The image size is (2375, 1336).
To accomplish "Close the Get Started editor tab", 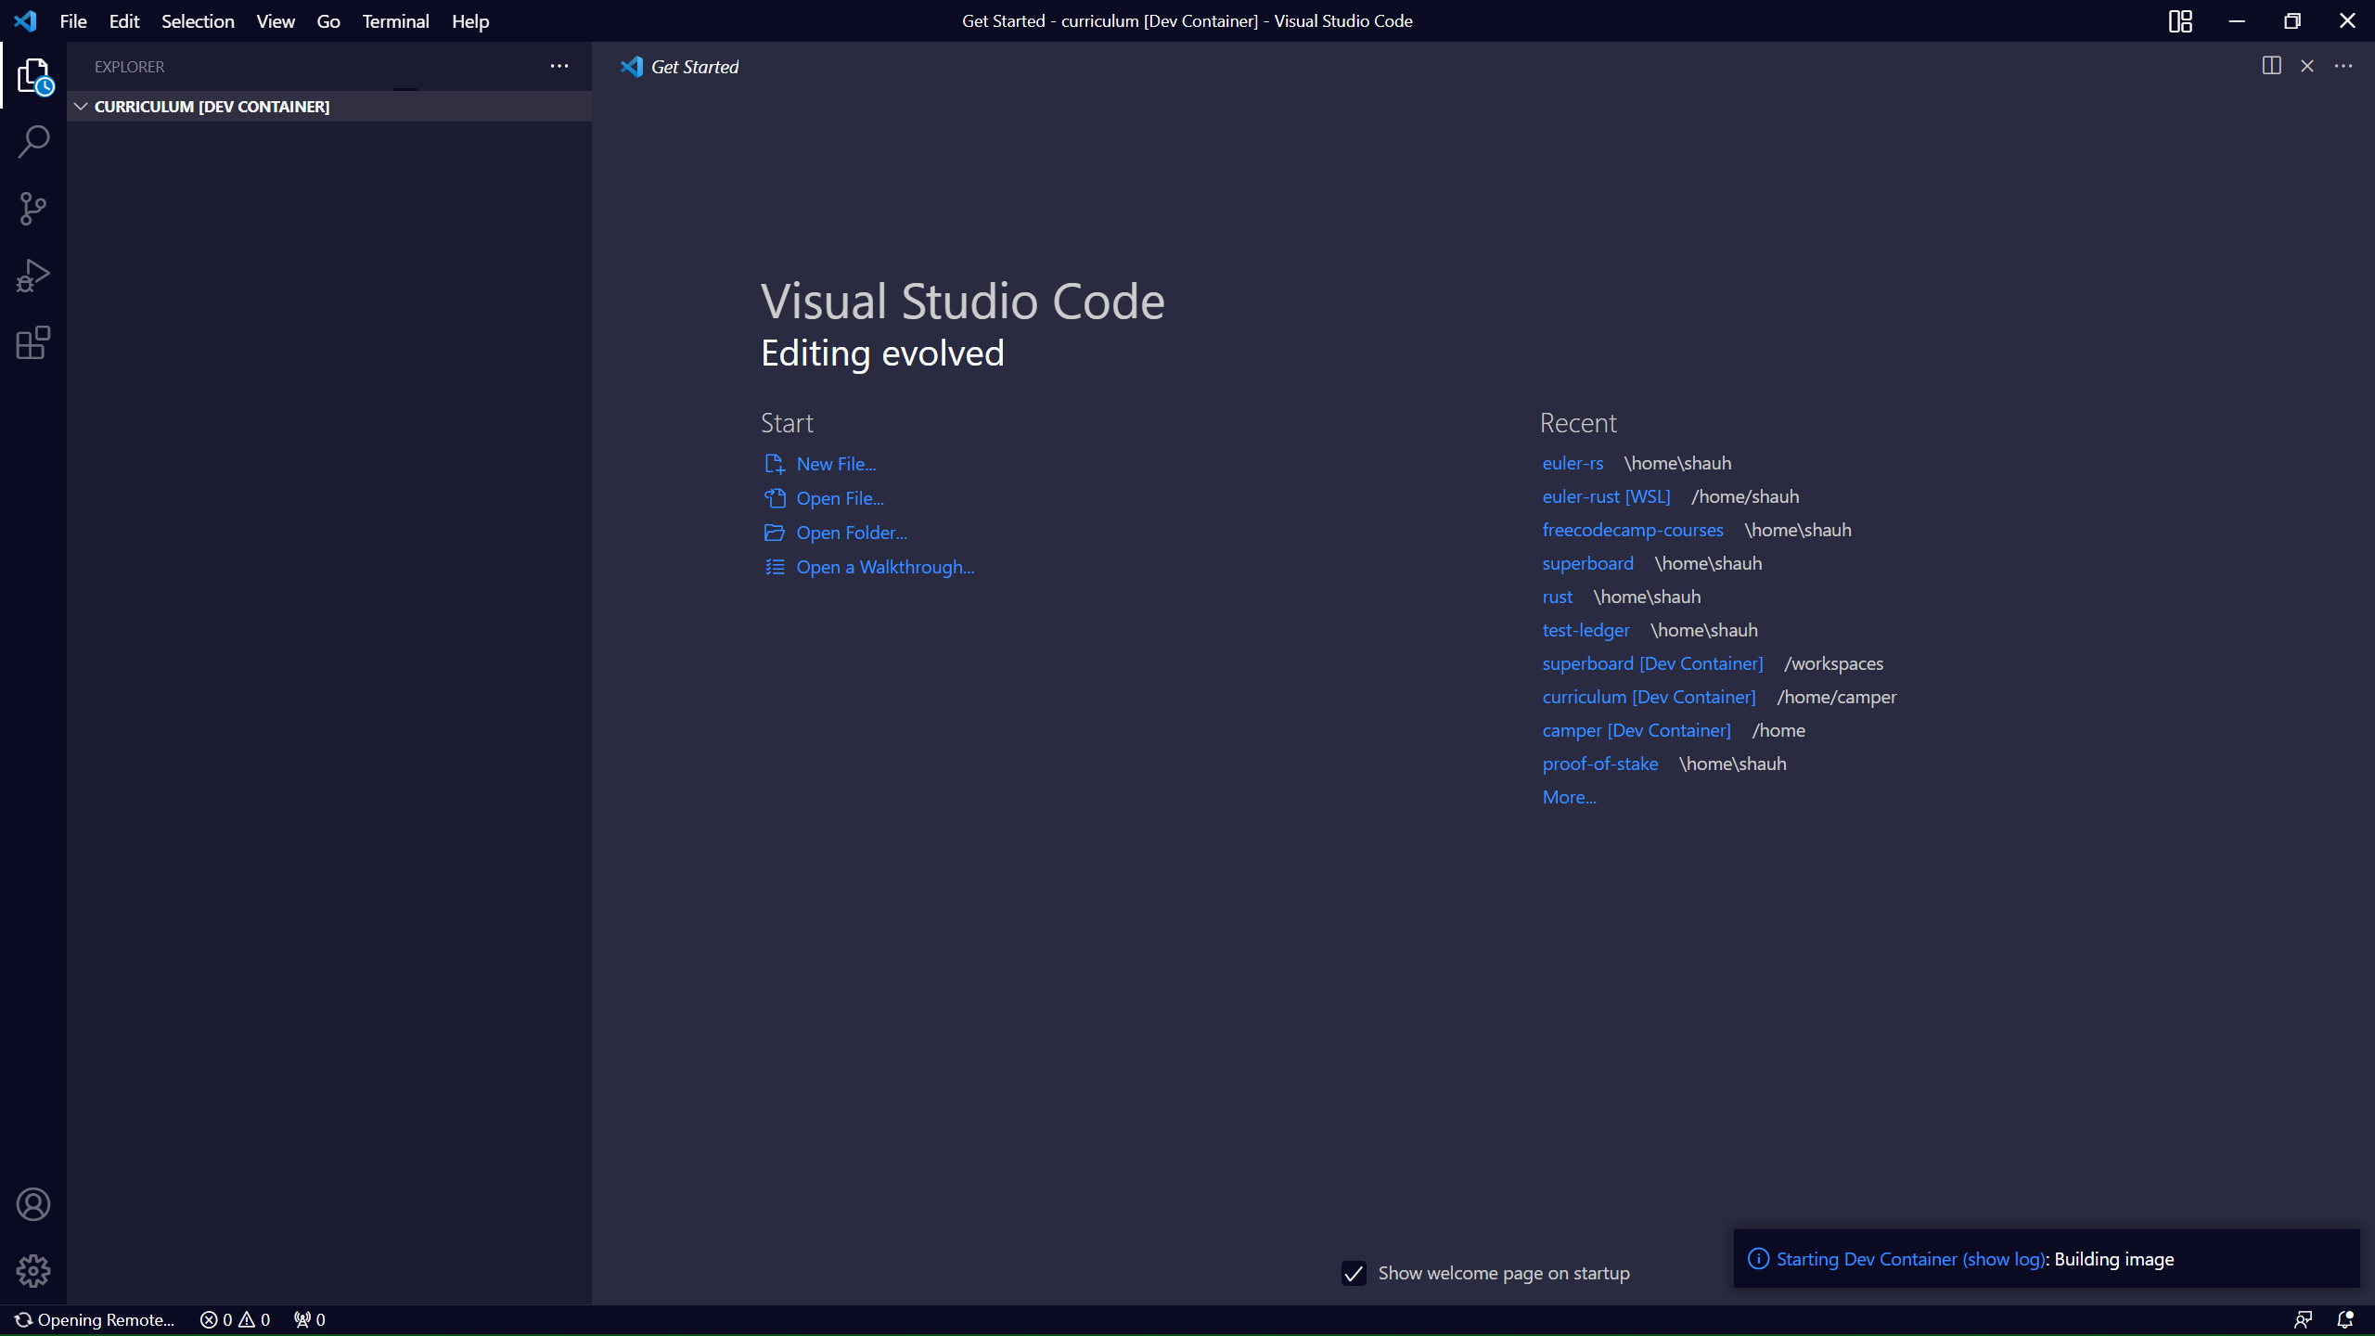I will point(2307,66).
